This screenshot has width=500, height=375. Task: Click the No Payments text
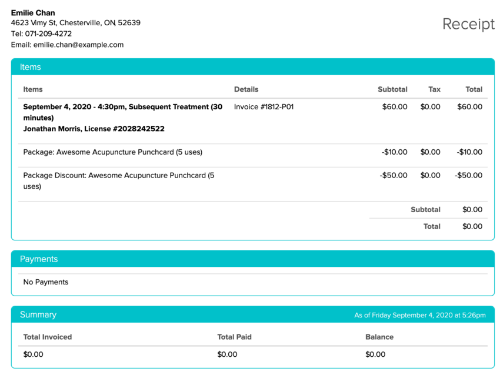click(46, 282)
